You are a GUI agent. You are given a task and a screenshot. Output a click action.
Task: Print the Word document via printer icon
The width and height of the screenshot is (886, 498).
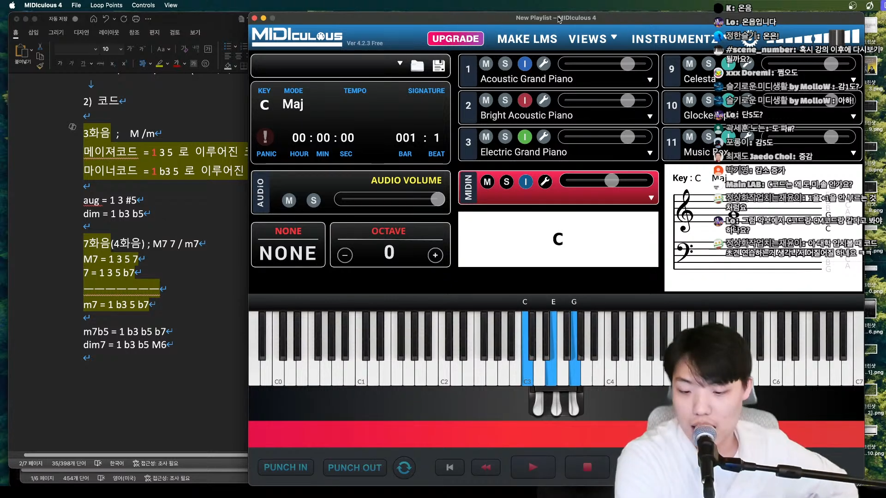click(x=136, y=19)
